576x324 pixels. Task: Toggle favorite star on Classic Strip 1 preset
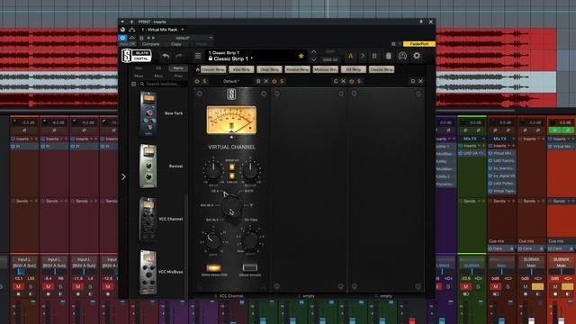click(x=301, y=56)
